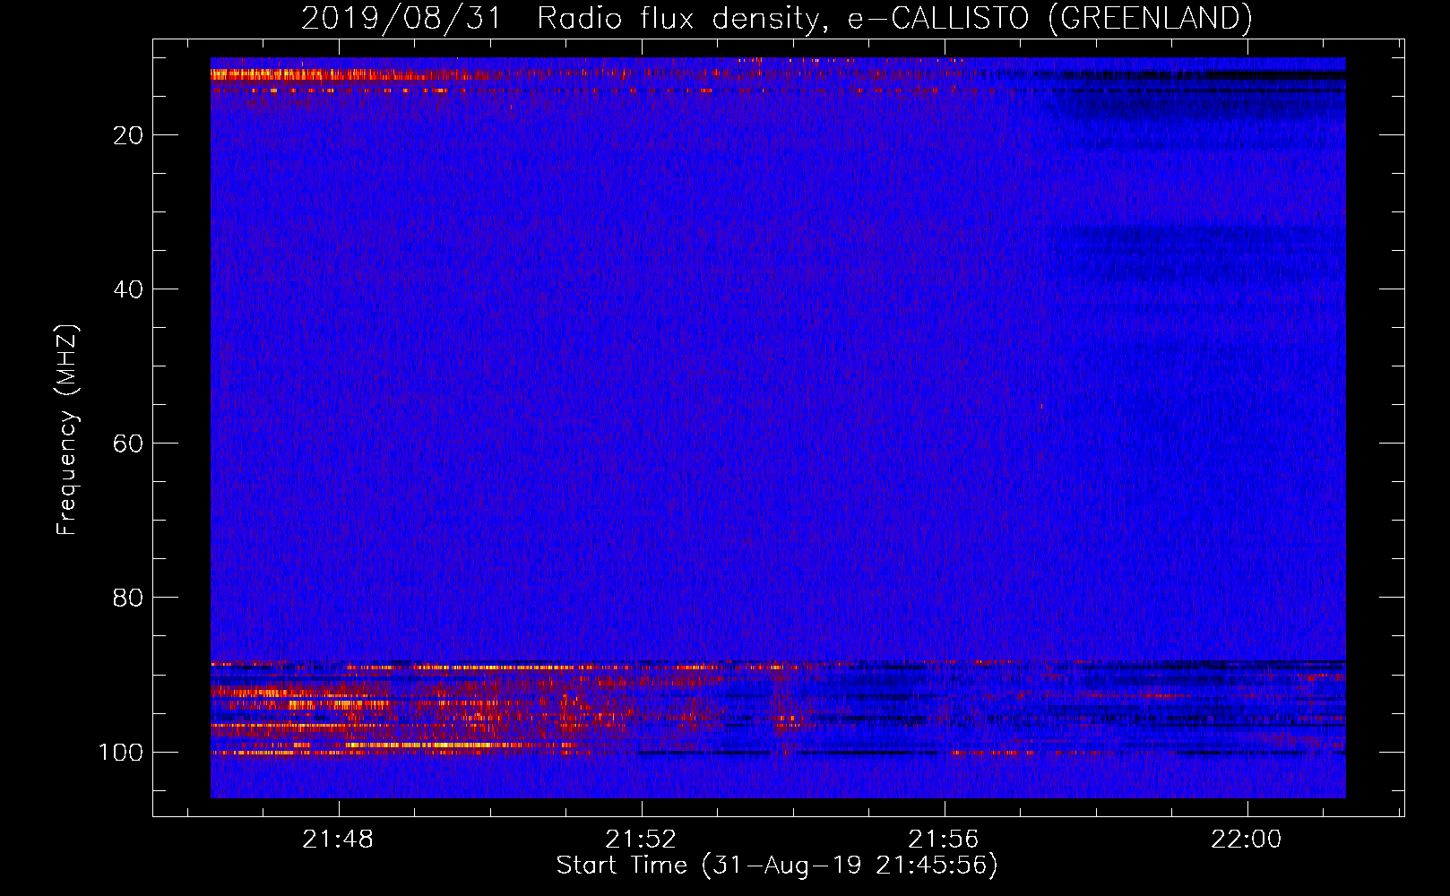1450x896 pixels.
Task: Select the 21:56 time tick label
Action: pos(944,840)
